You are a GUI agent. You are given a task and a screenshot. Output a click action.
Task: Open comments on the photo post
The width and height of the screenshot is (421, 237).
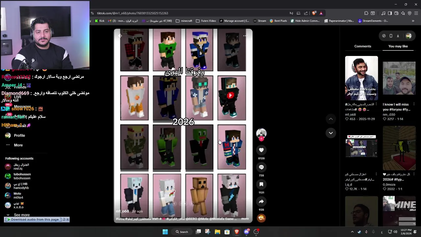(261, 167)
